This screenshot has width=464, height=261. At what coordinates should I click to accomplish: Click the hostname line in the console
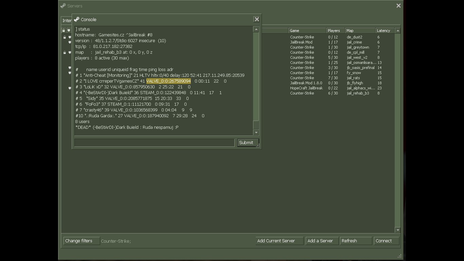pos(114,35)
